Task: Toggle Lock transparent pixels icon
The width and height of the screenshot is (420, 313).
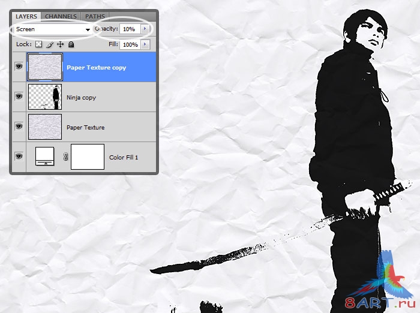Action: (39, 44)
